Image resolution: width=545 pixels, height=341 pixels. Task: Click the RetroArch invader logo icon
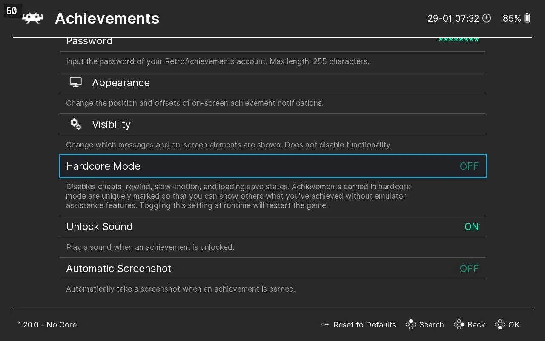[x=33, y=18]
